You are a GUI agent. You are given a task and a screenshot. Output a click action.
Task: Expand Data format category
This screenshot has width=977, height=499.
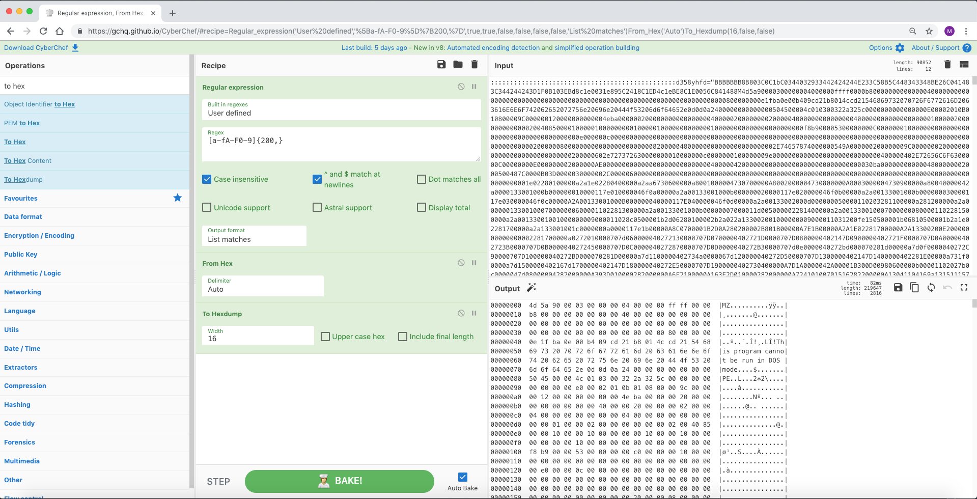point(95,216)
